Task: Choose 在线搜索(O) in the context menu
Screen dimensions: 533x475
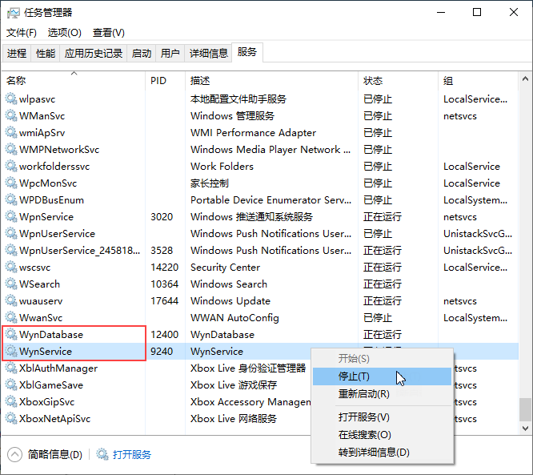Action: (382, 435)
